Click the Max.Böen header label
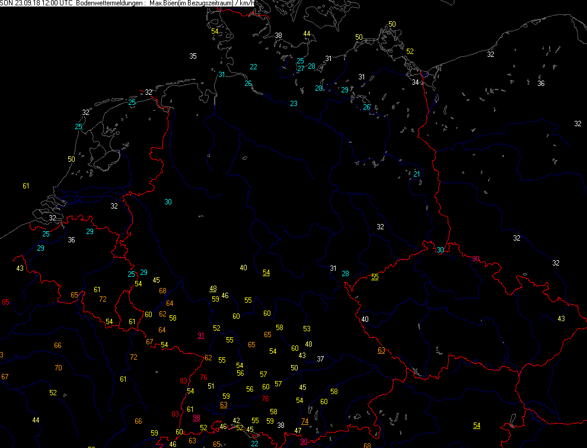The width and height of the screenshot is (587, 448). coord(164,4)
